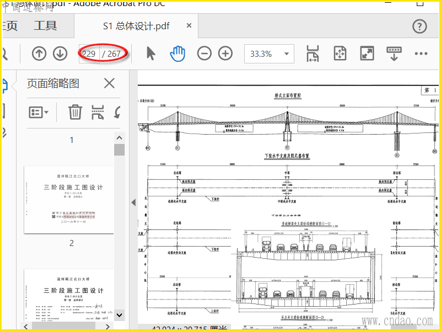
Task: Click the page thumbnails sidebar icon
Action: (x=4, y=86)
